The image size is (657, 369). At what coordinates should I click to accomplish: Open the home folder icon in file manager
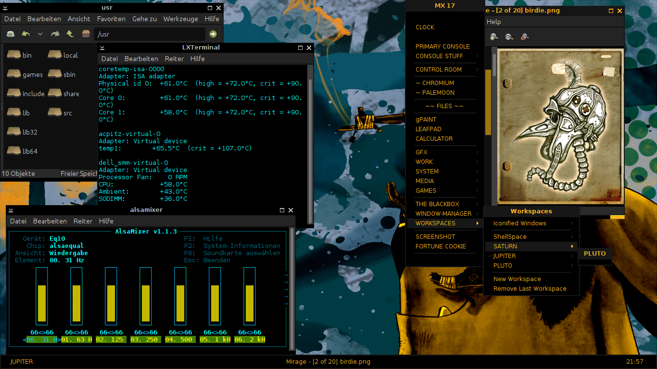(86, 34)
